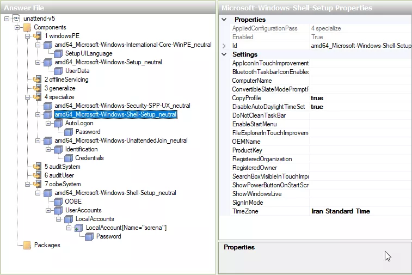The width and height of the screenshot is (412, 275).
Task: Click the 3 generalize pass icon
Action: 38,88
